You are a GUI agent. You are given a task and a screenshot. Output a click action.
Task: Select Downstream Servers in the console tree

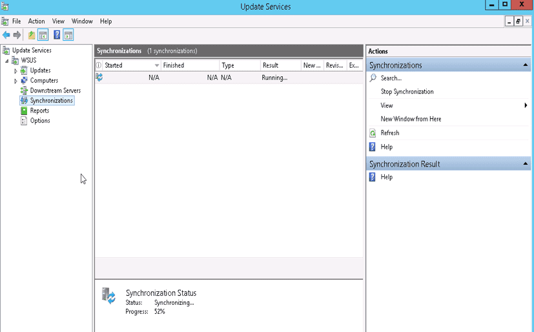[55, 90]
